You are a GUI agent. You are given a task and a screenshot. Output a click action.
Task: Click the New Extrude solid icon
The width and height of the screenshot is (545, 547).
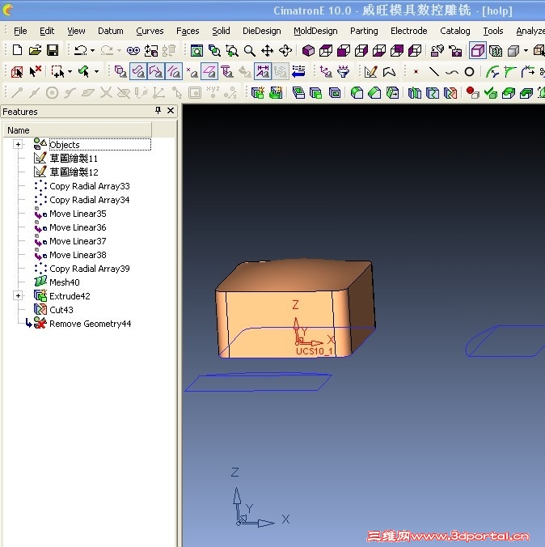coord(258,93)
